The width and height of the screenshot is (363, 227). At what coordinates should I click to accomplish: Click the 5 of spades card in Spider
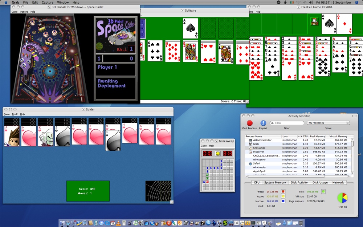point(62,136)
